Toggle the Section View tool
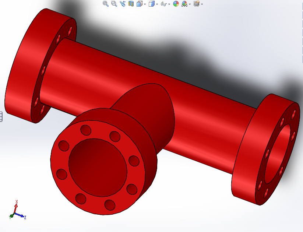The image size is (303, 232). tap(131, 4)
